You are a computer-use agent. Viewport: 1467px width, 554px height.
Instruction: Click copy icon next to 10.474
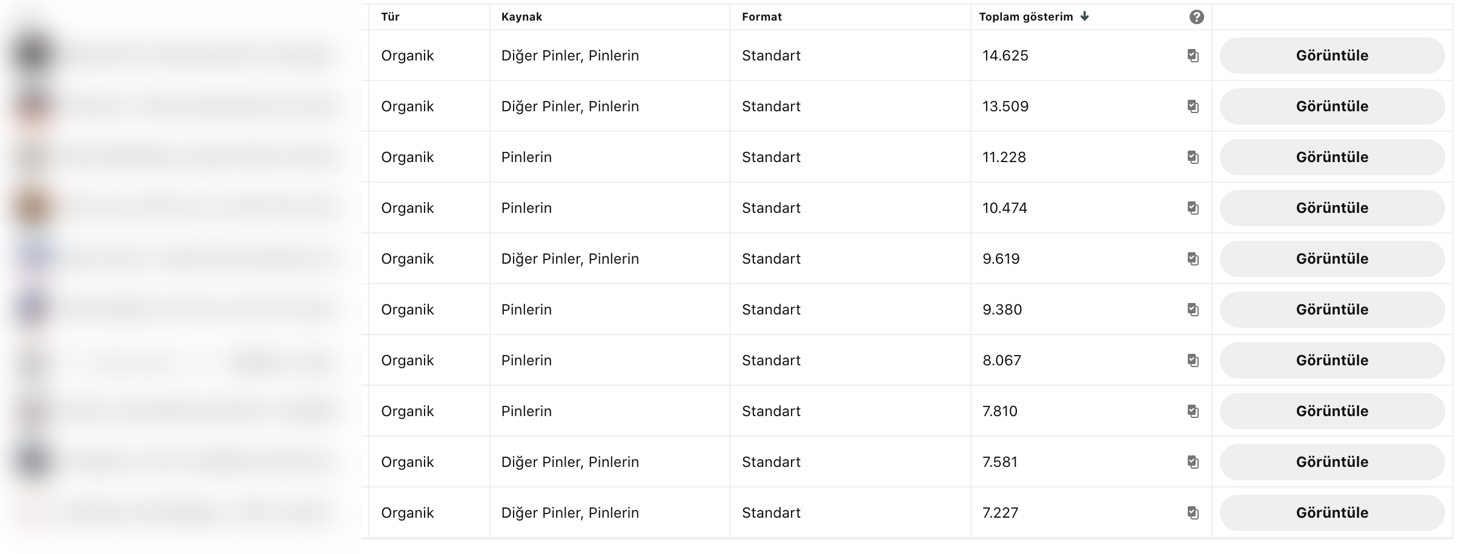[x=1193, y=208]
